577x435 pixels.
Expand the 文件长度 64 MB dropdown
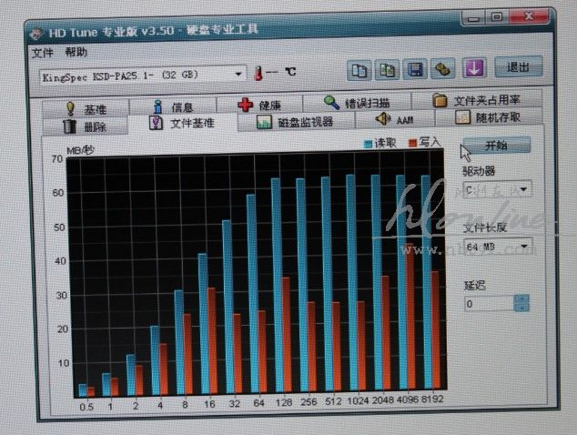click(525, 247)
